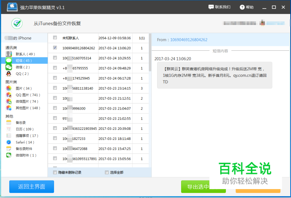
Task: Select the 未知联系人 message row
Action: coord(98,38)
